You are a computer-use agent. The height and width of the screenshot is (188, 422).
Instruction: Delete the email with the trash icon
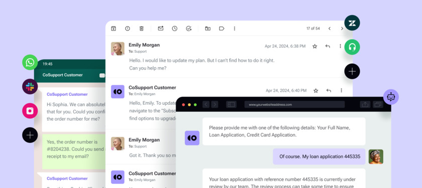pos(142,29)
